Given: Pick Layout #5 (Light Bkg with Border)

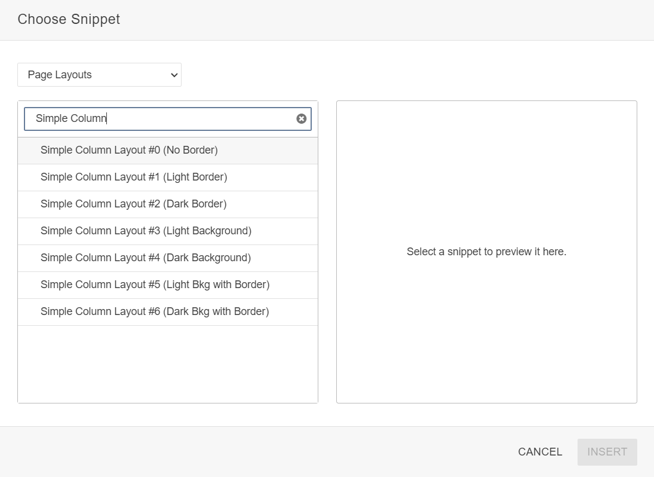Looking at the screenshot, I should 155,285.
